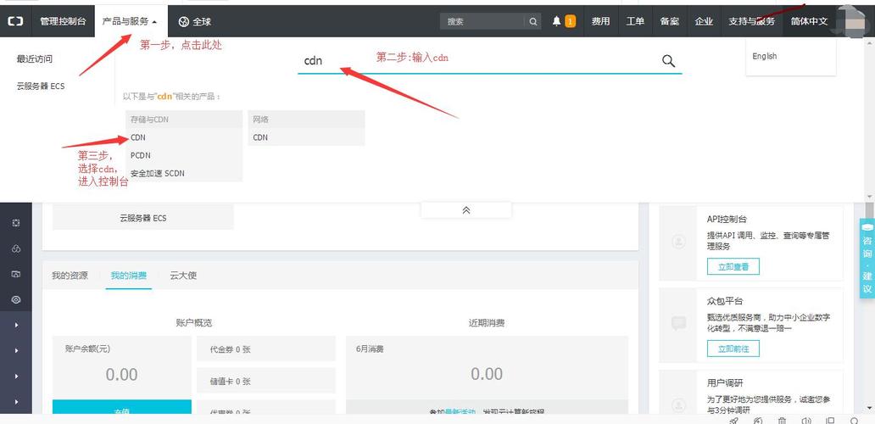Open the 备案 menu

[x=670, y=22]
